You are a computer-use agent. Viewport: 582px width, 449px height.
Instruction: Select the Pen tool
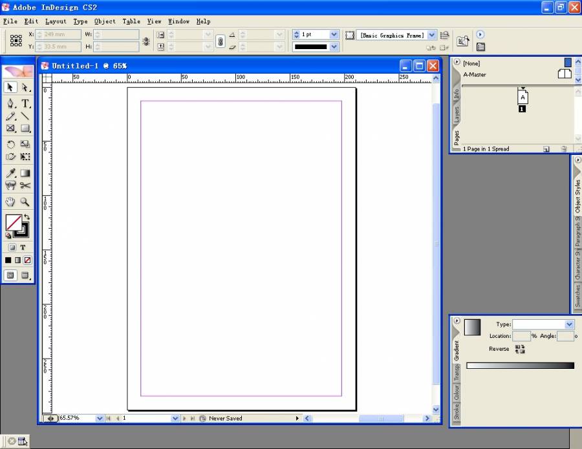click(x=10, y=103)
